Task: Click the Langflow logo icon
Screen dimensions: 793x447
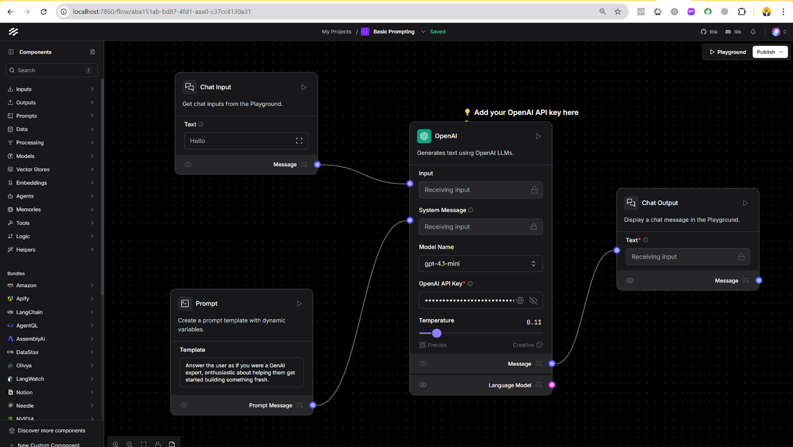Action: (13, 32)
